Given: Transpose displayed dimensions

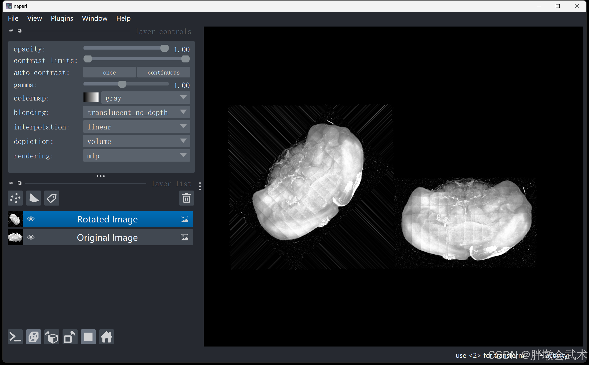Looking at the screenshot, I should 70,337.
